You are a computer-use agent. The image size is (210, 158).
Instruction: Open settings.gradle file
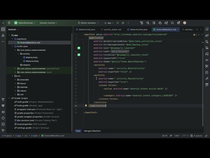[31, 128]
